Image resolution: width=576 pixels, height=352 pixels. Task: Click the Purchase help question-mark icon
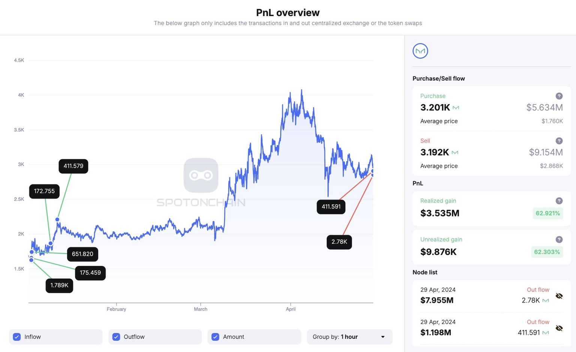(x=559, y=96)
